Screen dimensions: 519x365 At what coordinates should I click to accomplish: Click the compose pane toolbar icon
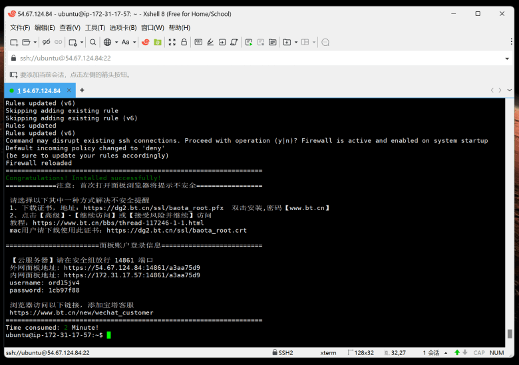(272, 42)
